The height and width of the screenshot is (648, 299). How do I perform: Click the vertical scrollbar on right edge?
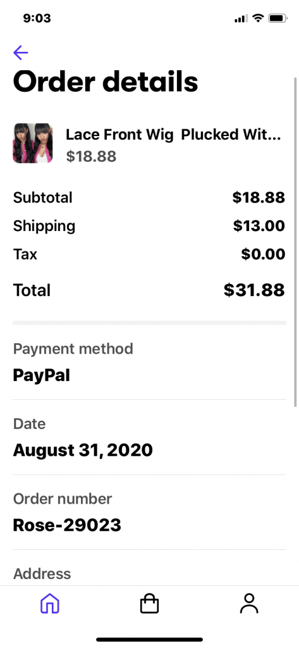tap(295, 242)
